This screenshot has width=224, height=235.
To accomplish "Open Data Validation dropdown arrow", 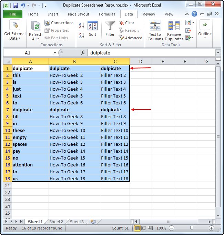I will click(x=193, y=23).
